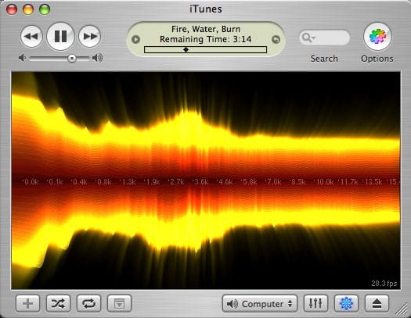Click the 5.8k frequency label
411x318 pixels.
point(249,182)
